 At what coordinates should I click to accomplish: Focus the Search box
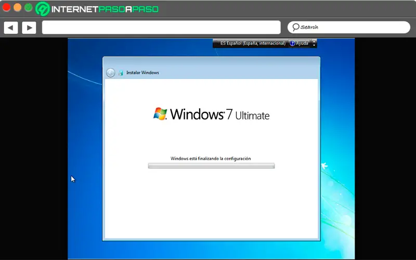coord(348,28)
